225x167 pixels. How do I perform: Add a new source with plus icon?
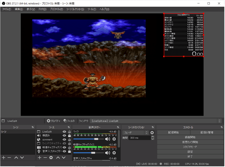click(x=40, y=158)
